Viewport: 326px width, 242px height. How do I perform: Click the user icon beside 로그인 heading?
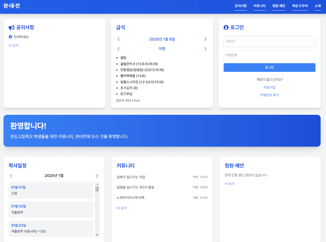[x=226, y=28]
